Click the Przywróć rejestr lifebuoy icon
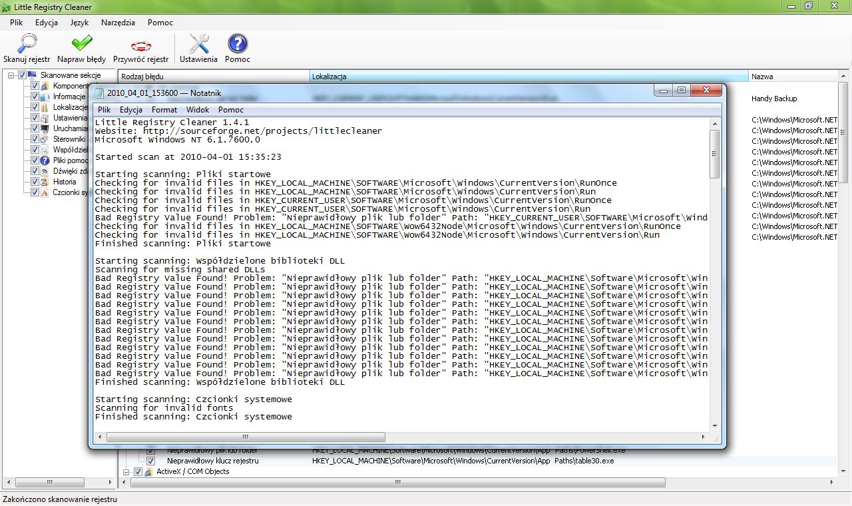The height and width of the screenshot is (506, 852). [141, 45]
